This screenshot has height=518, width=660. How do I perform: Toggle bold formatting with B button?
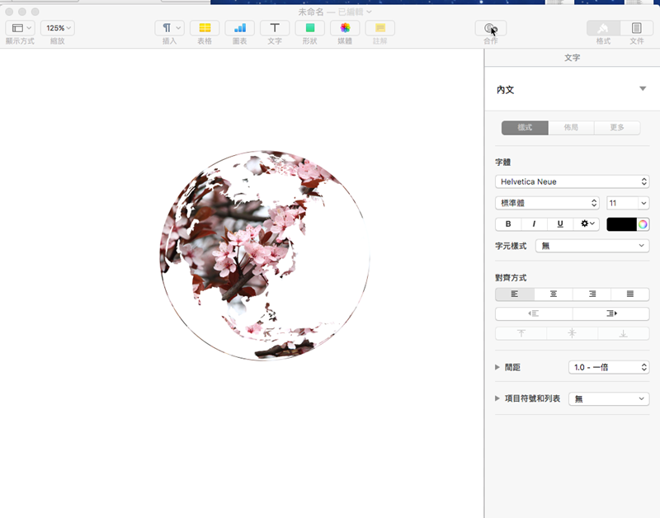coord(508,224)
